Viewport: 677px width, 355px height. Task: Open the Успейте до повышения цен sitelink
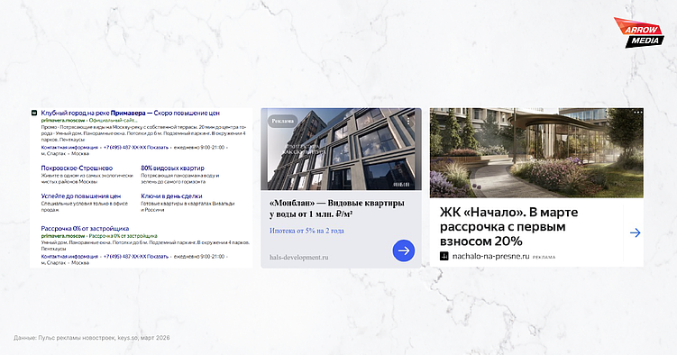pos(81,196)
